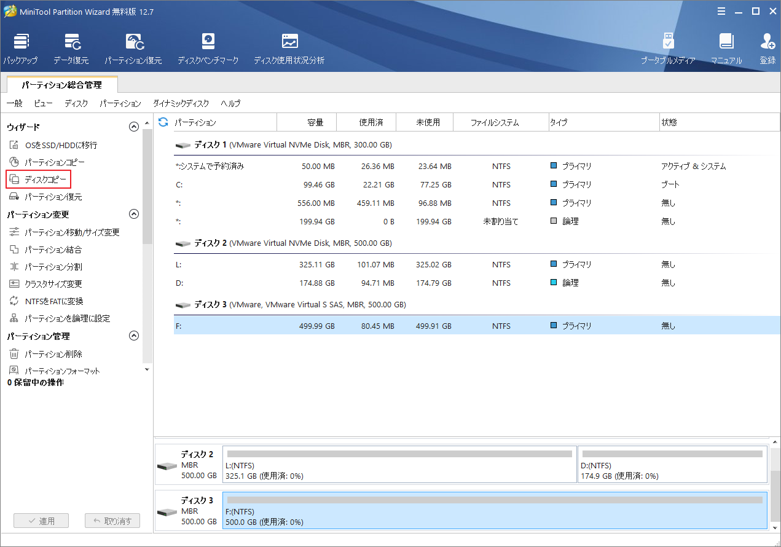This screenshot has height=547, width=781.
Task: Collapse the パーティション変更 section
Action: (x=133, y=214)
